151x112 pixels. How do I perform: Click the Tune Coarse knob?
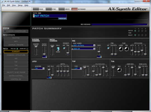point(121,49)
